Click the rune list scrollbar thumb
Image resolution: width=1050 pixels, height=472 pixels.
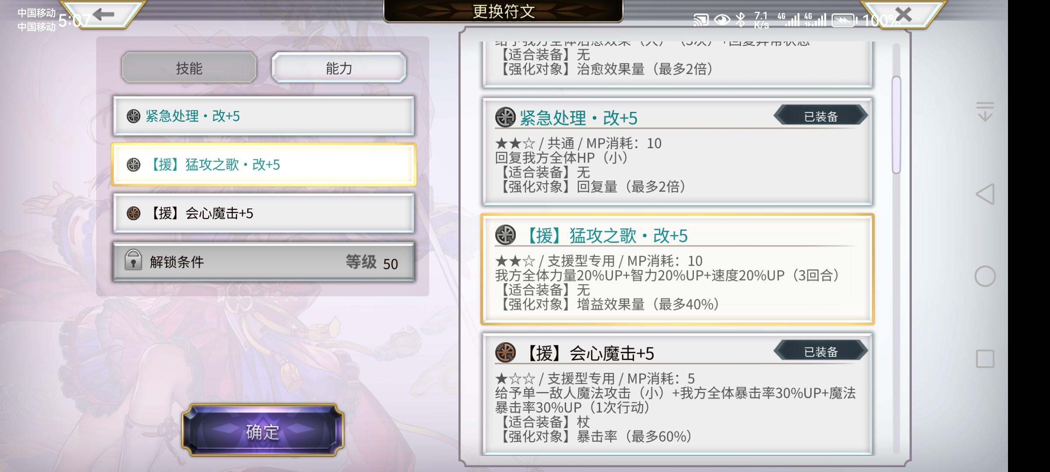896,125
